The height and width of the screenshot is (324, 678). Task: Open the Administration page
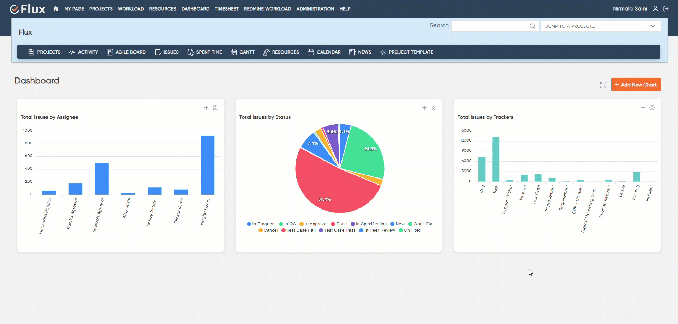point(315,8)
